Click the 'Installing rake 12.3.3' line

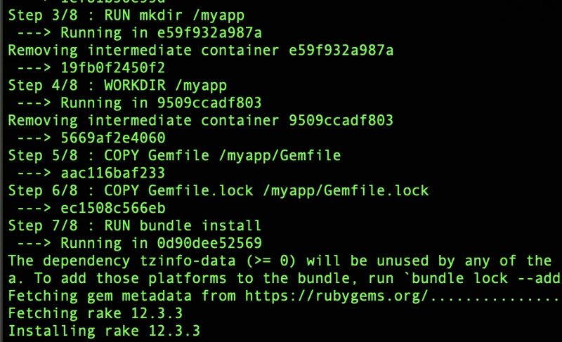coord(104,331)
